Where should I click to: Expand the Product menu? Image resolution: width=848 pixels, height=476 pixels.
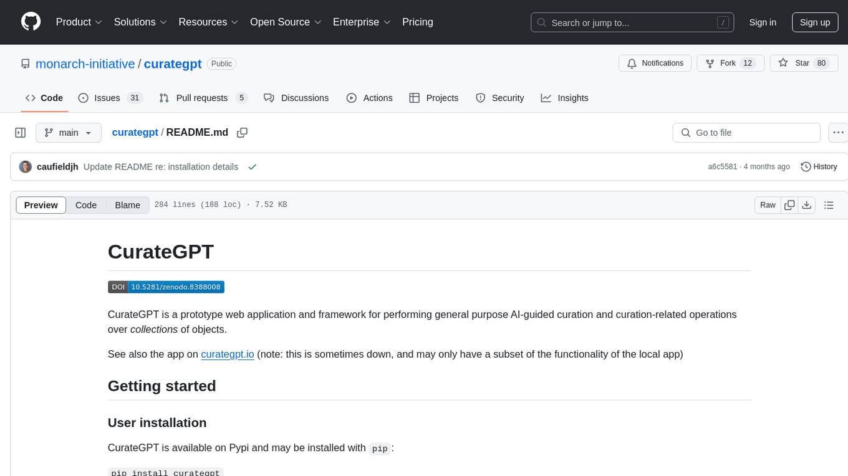[79, 22]
